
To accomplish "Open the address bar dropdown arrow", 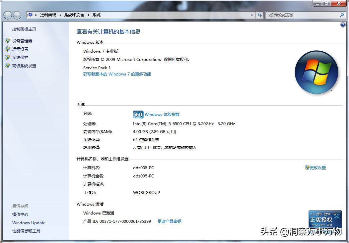I will (252, 15).
